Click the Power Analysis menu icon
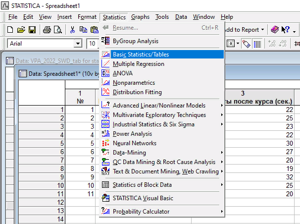This screenshot has height=224, width=300. tap(105, 133)
